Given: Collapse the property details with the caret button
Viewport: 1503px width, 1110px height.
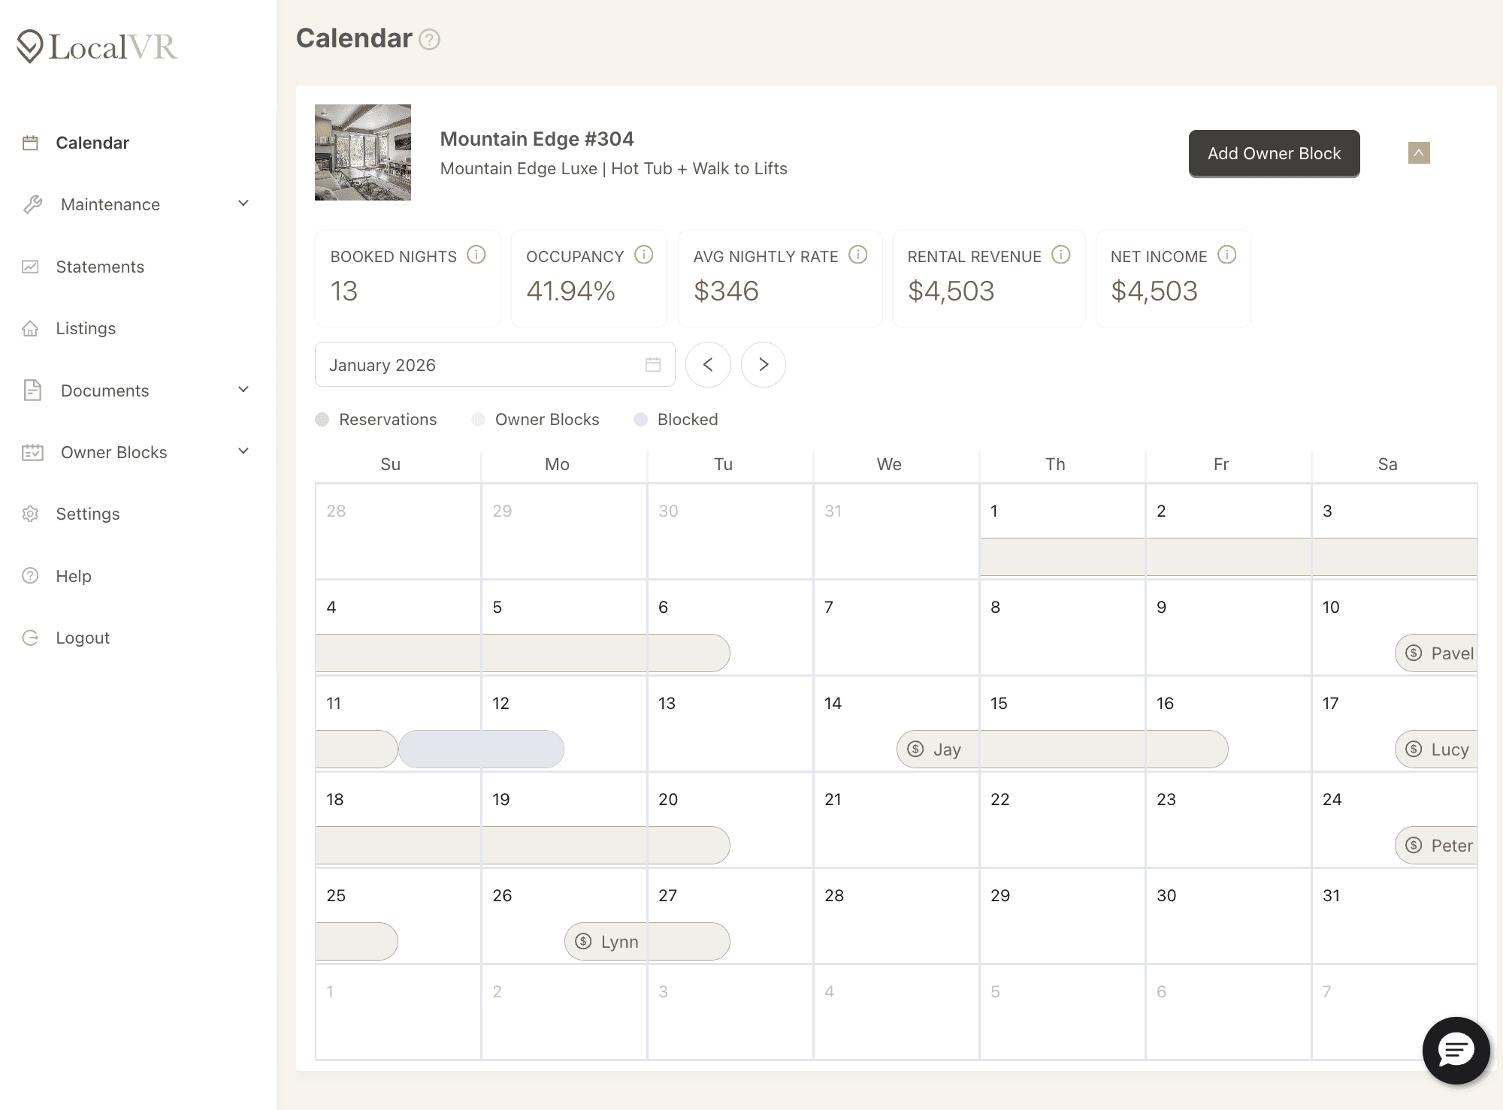Looking at the screenshot, I should 1419,153.
